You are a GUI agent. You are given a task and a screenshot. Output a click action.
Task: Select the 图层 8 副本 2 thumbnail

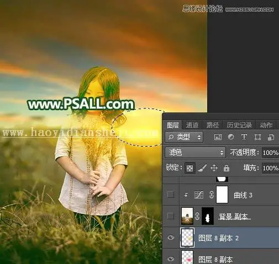pyautogui.click(x=187, y=238)
